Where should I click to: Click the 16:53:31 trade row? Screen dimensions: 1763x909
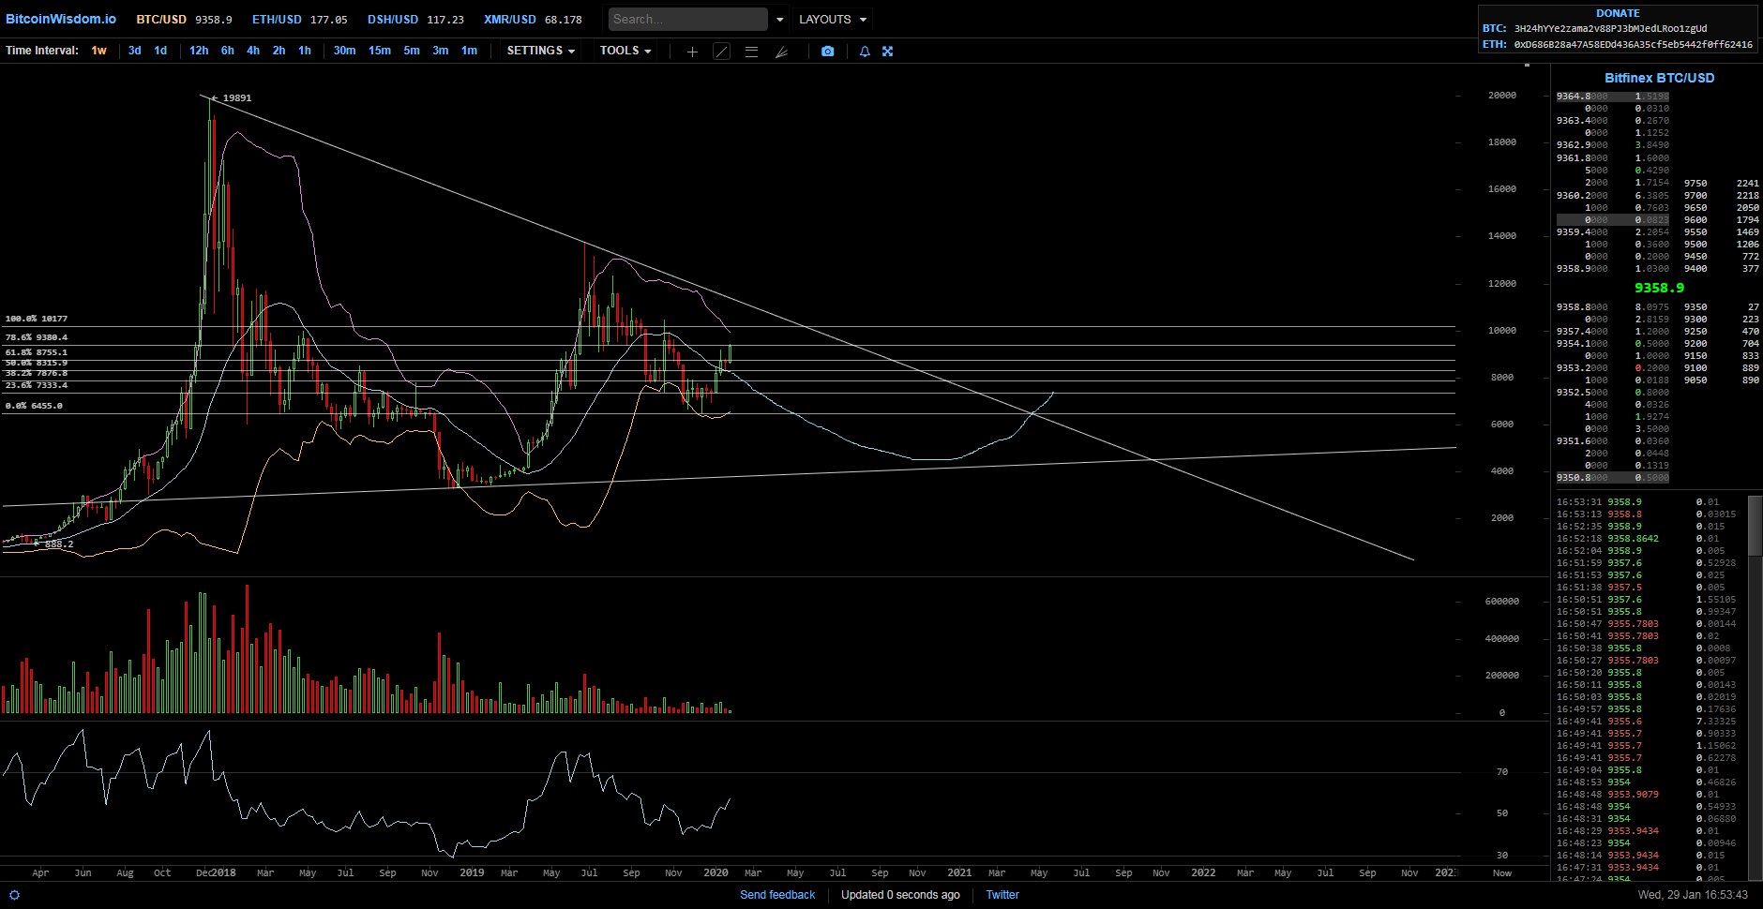(1649, 501)
